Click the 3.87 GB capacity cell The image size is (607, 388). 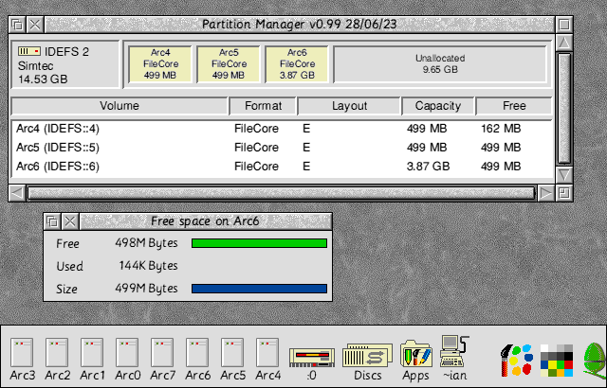pos(428,167)
